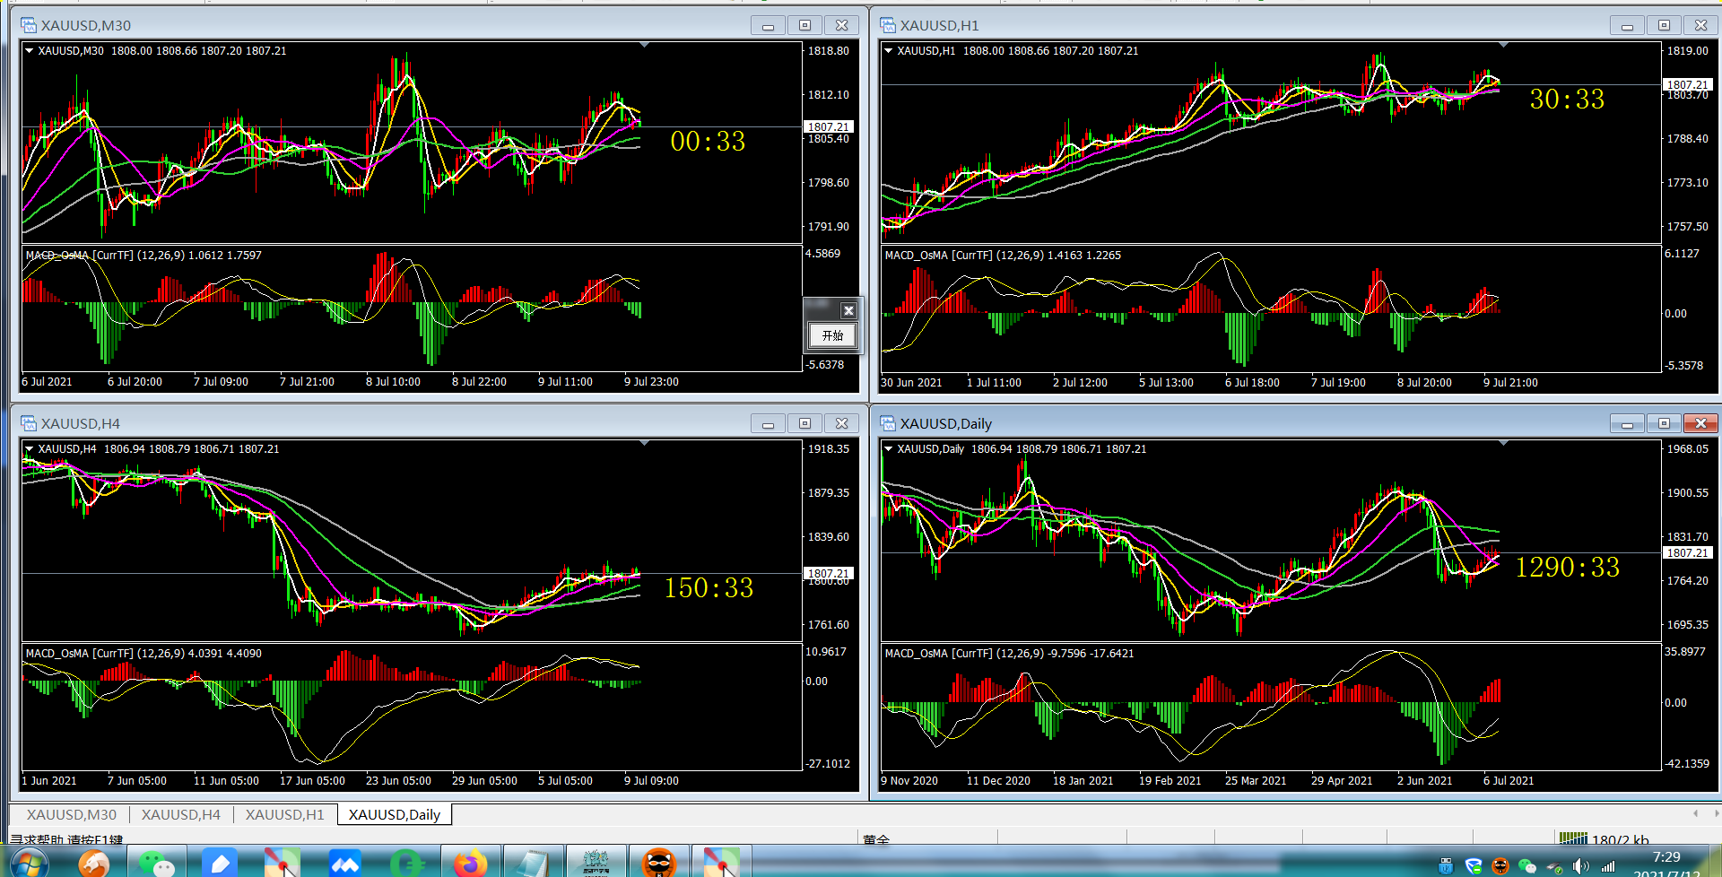The height and width of the screenshot is (877, 1722).
Task: Switch to the XAUUSD,M30 tab
Action: [x=72, y=814]
